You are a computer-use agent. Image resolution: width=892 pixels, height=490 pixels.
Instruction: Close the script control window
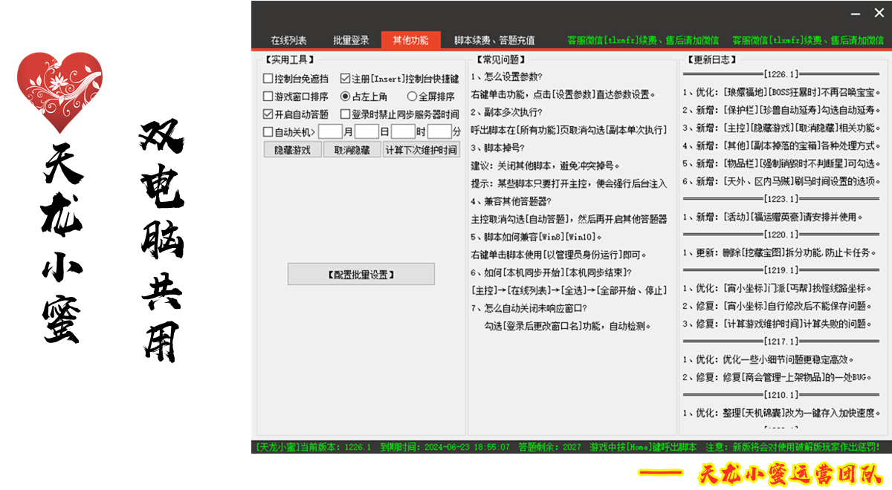[x=878, y=13]
